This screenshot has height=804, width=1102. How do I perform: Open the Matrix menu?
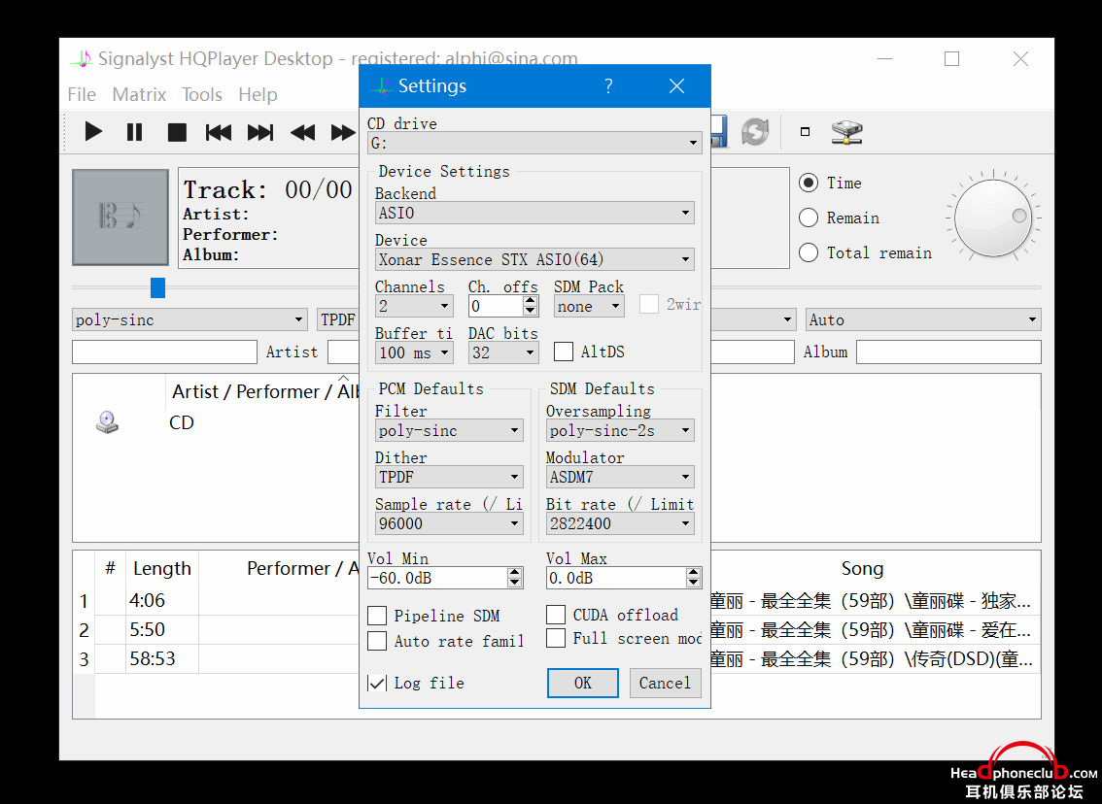click(139, 94)
